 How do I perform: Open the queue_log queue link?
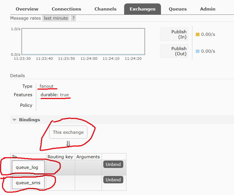pos(27,167)
